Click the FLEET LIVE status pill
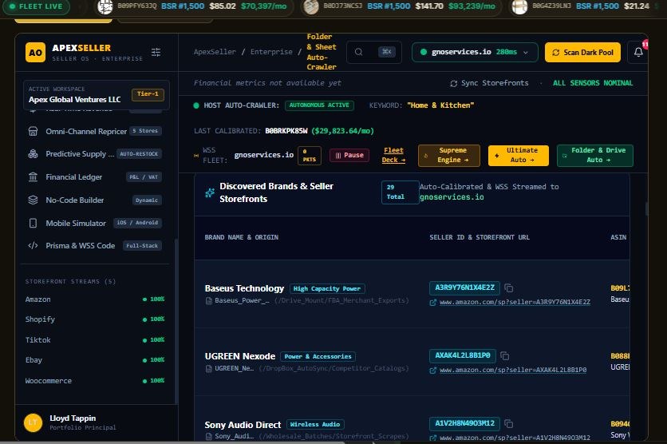667x444 pixels. tap(36, 6)
